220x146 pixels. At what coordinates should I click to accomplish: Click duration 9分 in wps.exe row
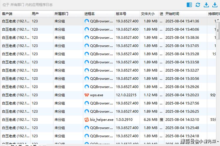point(213,95)
